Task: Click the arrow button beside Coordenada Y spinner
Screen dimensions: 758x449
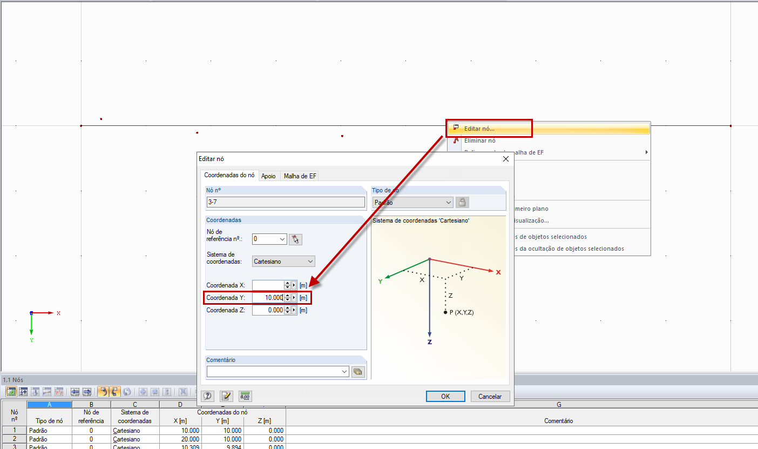Action: pyautogui.click(x=294, y=298)
